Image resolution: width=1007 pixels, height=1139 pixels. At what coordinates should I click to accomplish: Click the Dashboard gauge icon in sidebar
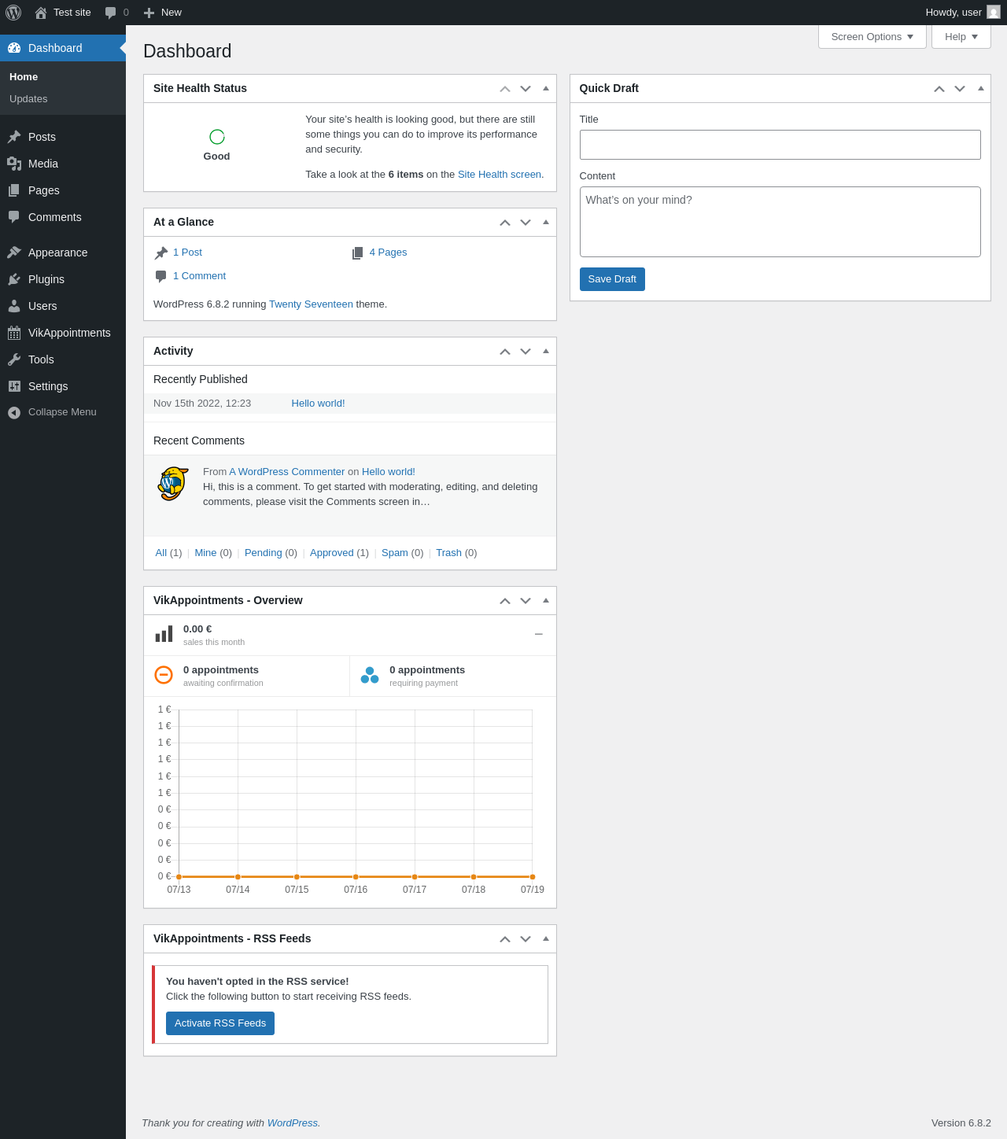point(14,48)
